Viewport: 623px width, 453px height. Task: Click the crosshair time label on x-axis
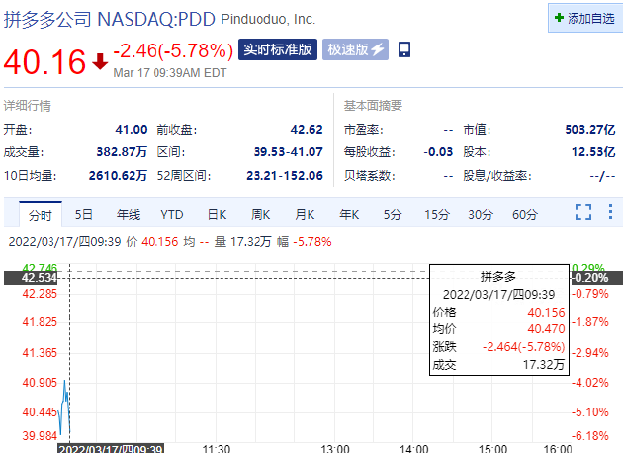click(111, 449)
